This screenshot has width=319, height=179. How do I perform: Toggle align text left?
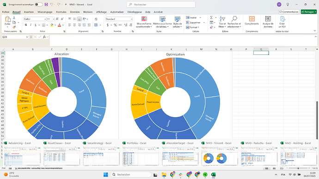click(69, 25)
